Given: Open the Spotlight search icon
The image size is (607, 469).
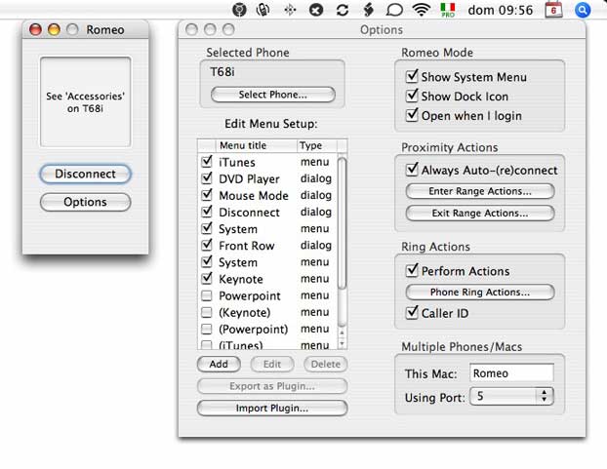Looking at the screenshot, I should click(x=583, y=10).
